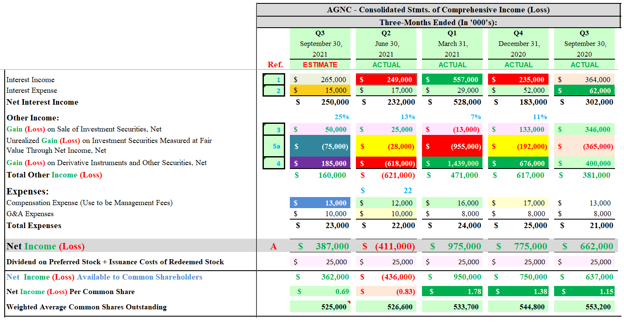This screenshot has width=624, height=323.
Task: Select the available to common value 950,000
Action: point(467,277)
